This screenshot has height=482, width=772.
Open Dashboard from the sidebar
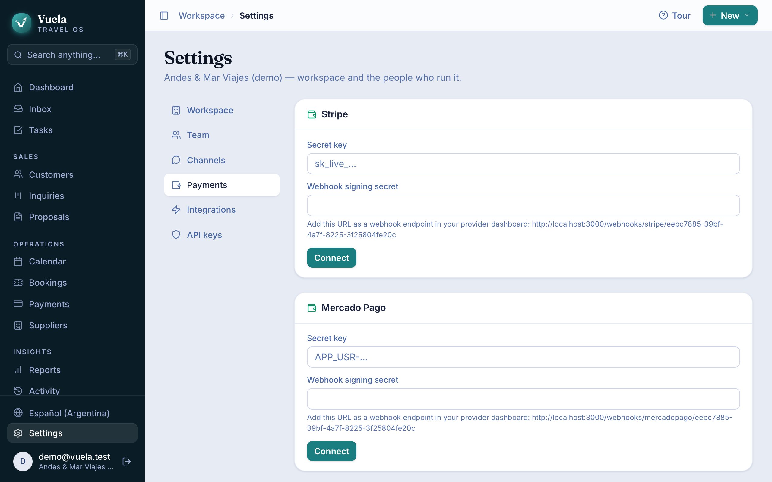[x=72, y=87]
